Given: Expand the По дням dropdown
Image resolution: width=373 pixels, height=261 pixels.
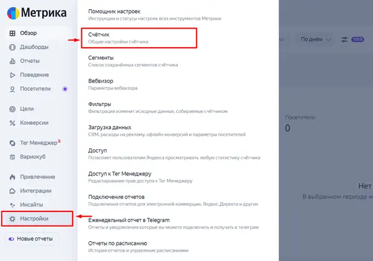Looking at the screenshot, I should (x=314, y=40).
